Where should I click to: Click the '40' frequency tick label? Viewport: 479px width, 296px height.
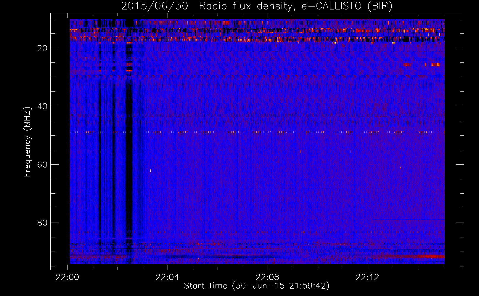(42, 106)
